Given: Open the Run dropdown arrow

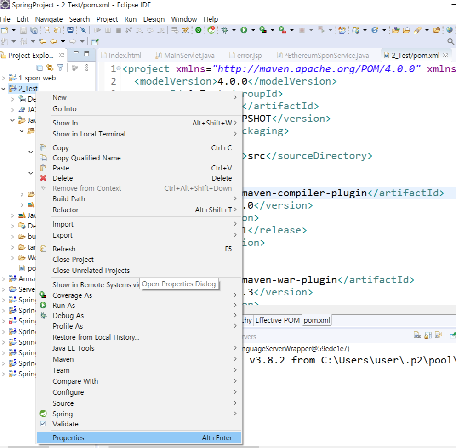Looking at the screenshot, I should [253, 30].
